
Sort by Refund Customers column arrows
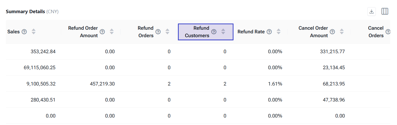(223, 32)
